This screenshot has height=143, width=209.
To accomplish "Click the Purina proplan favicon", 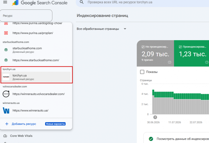I will [x=6, y=33].
